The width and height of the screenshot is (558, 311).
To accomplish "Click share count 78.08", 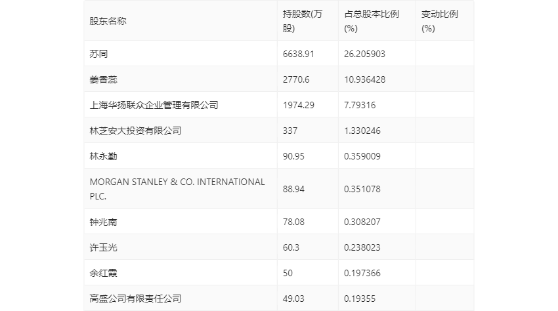I will (x=293, y=222).
